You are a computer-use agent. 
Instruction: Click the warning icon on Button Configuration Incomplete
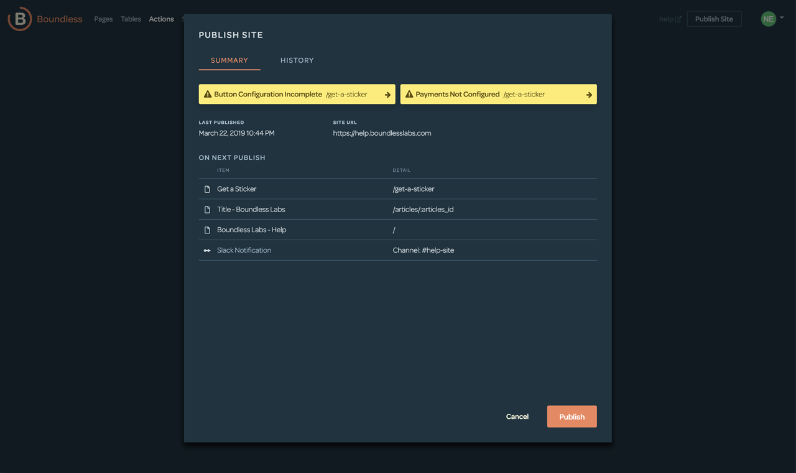[208, 94]
